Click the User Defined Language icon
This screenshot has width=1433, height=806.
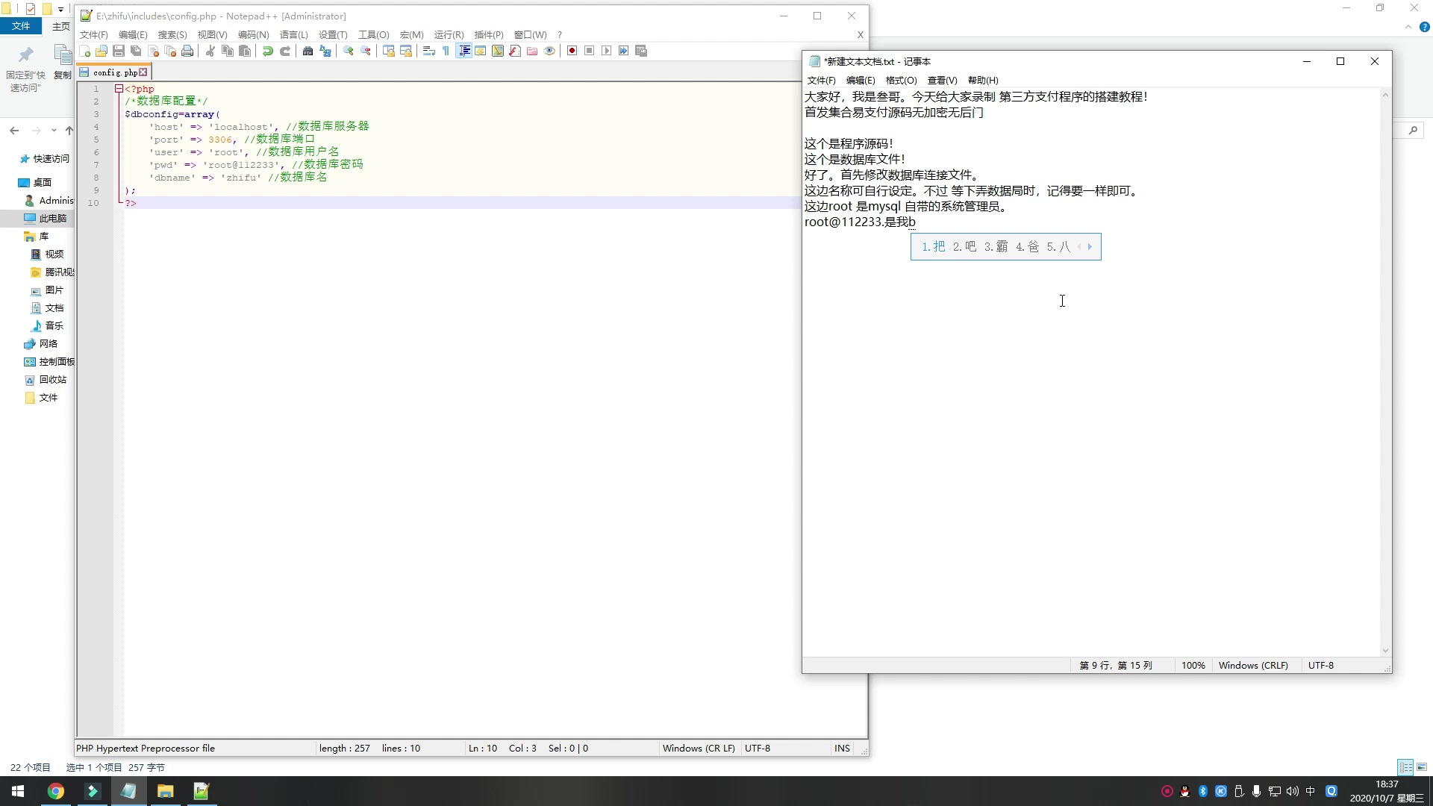tap(481, 51)
